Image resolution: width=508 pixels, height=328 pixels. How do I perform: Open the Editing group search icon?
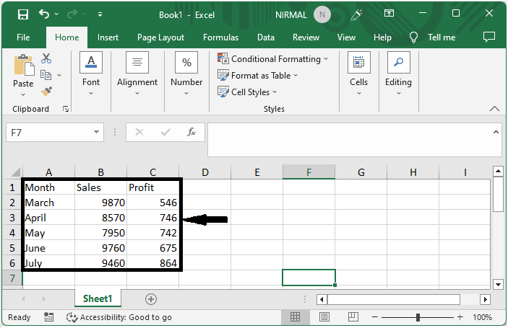point(398,63)
